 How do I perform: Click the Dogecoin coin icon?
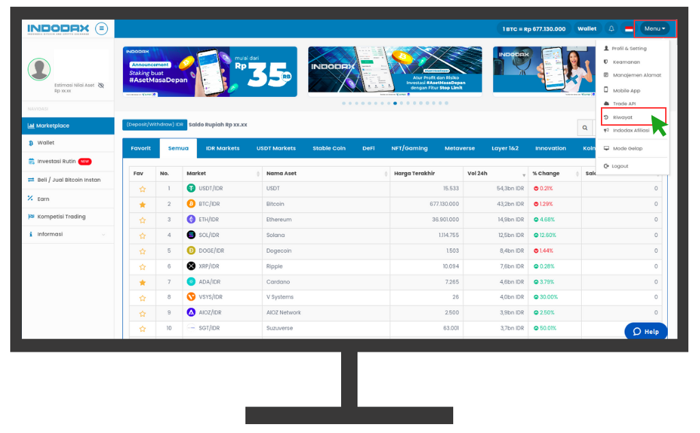tap(191, 251)
